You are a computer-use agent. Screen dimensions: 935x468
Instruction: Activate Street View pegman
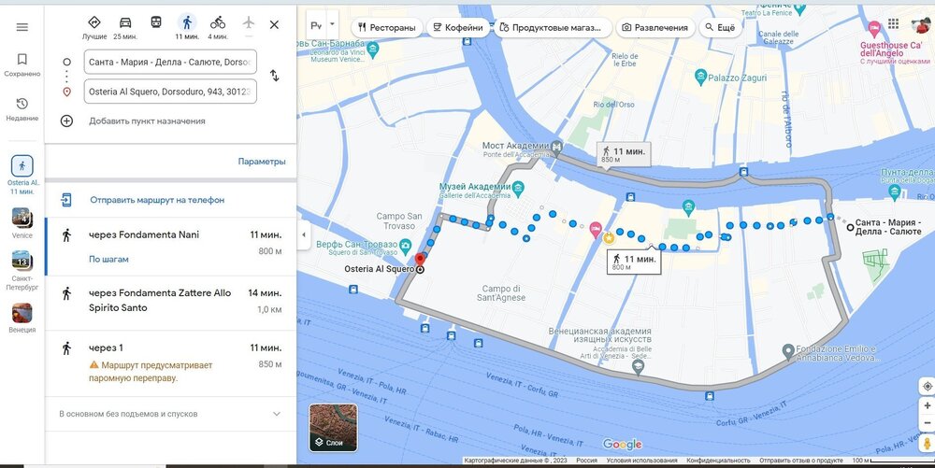coord(928,444)
